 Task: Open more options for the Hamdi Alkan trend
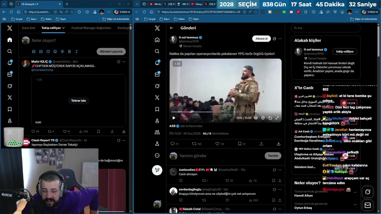coord(355,192)
